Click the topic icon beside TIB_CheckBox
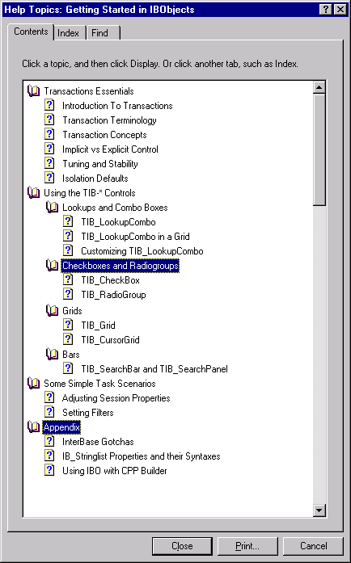The width and height of the screenshot is (351, 563). pyautogui.click(x=68, y=279)
